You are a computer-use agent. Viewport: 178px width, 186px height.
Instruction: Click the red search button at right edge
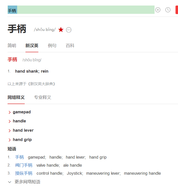point(177,10)
